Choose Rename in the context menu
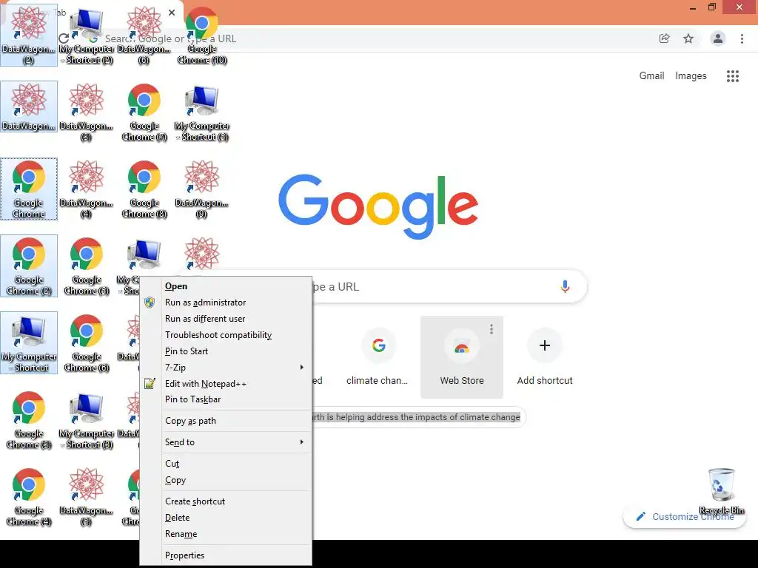The width and height of the screenshot is (758, 568). tap(236, 534)
